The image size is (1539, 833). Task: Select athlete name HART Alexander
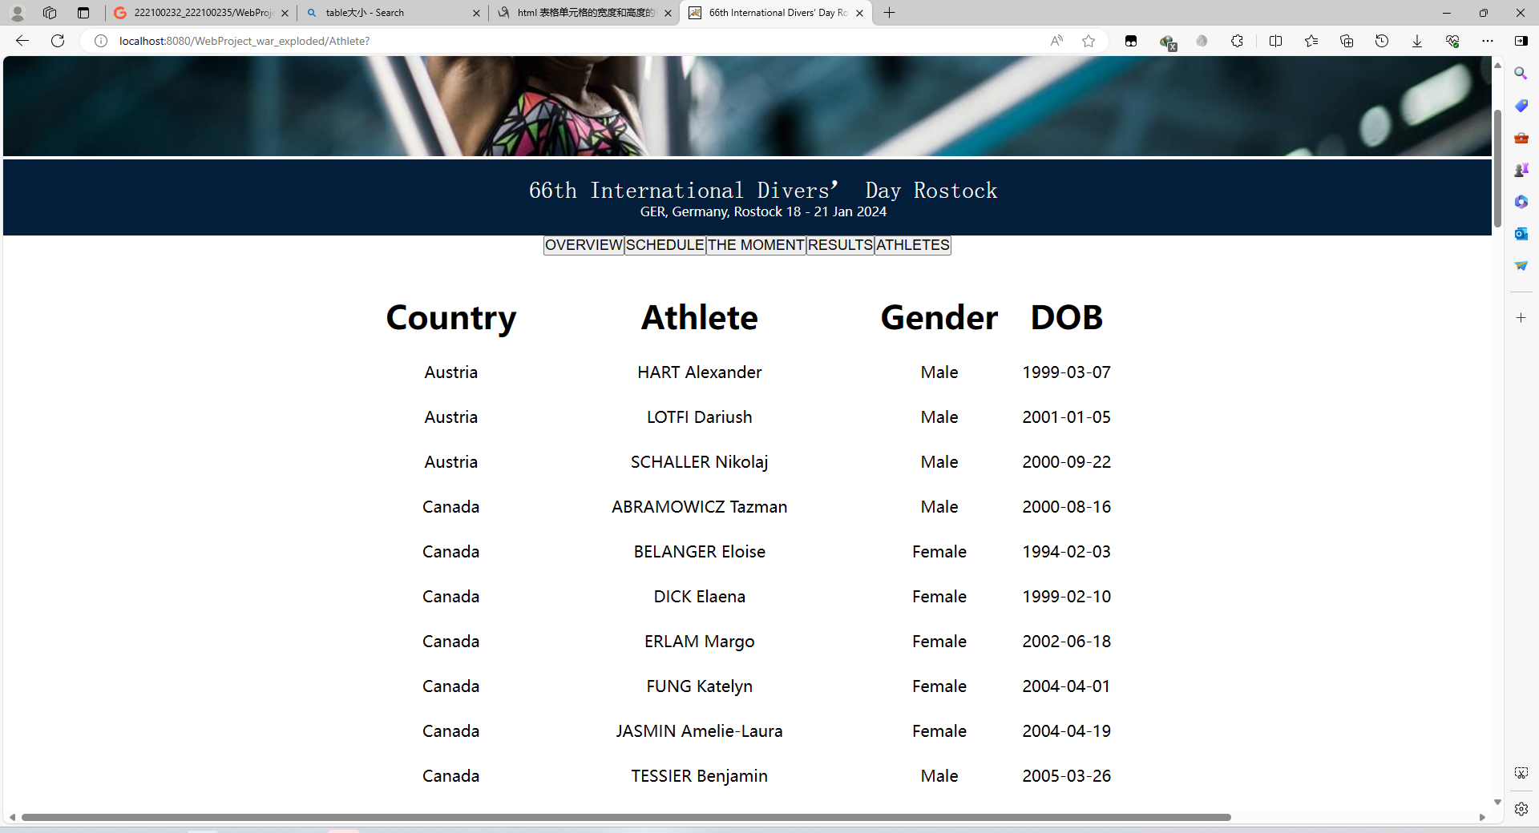700,372
